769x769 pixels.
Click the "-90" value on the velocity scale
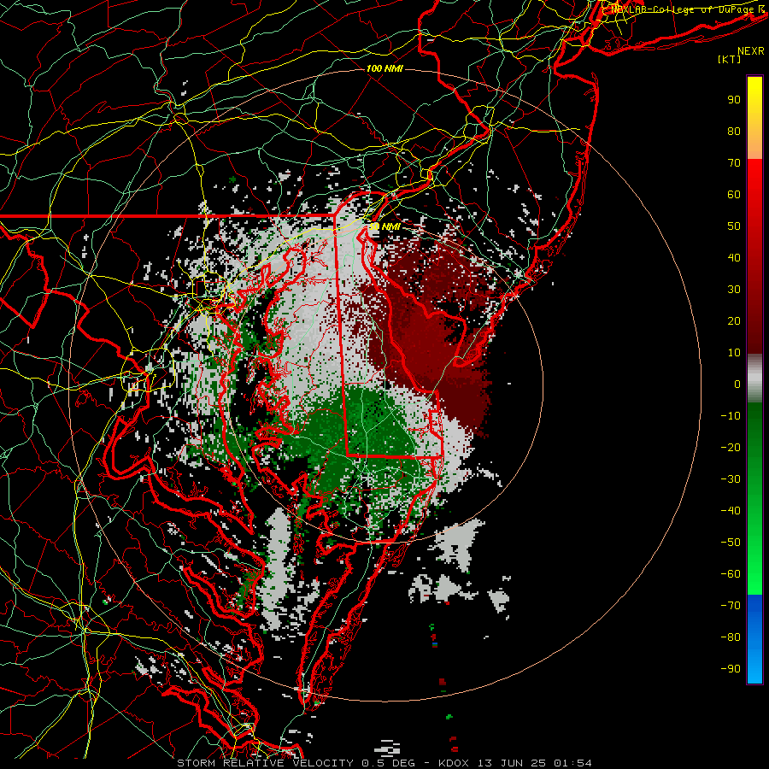731,669
